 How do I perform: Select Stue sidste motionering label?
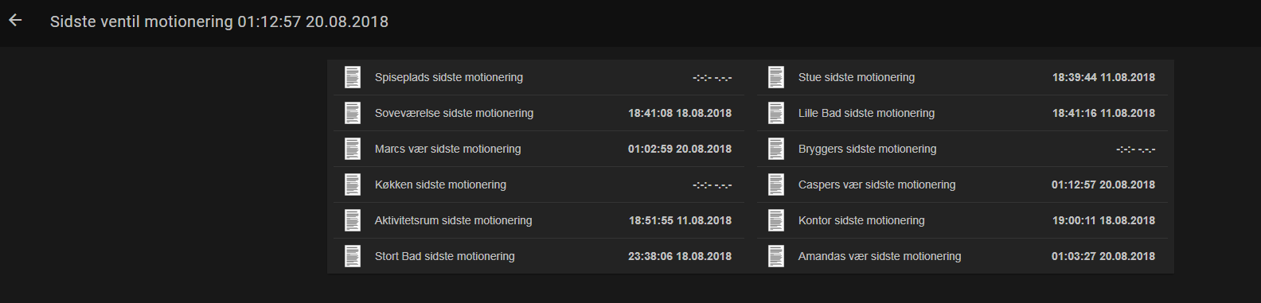tap(857, 77)
